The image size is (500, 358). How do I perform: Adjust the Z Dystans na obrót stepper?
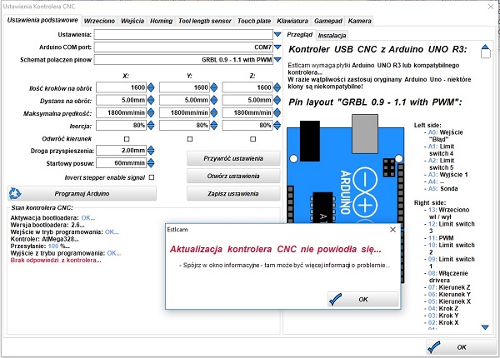coord(277,100)
